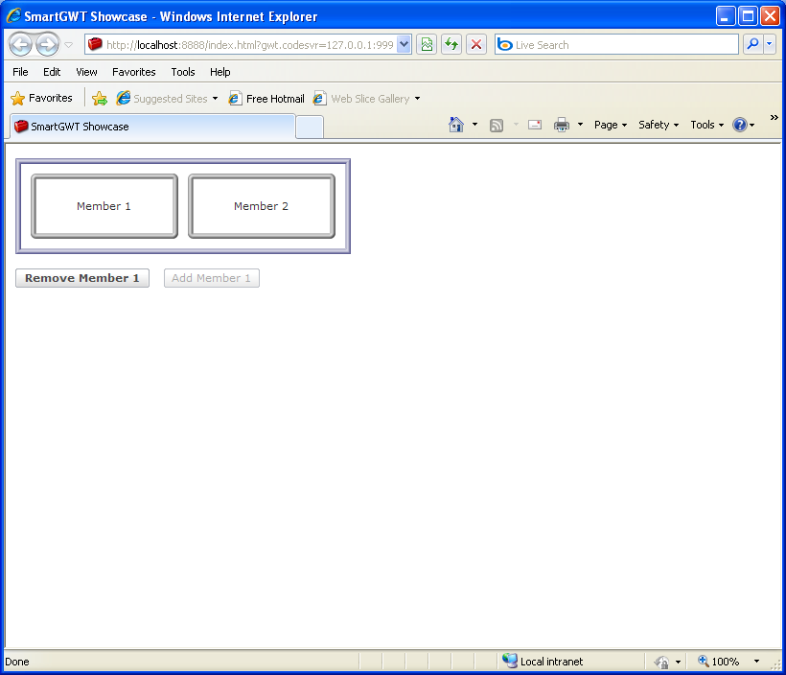The height and width of the screenshot is (675, 786).
Task: Open the Edit menu
Action: 52,72
